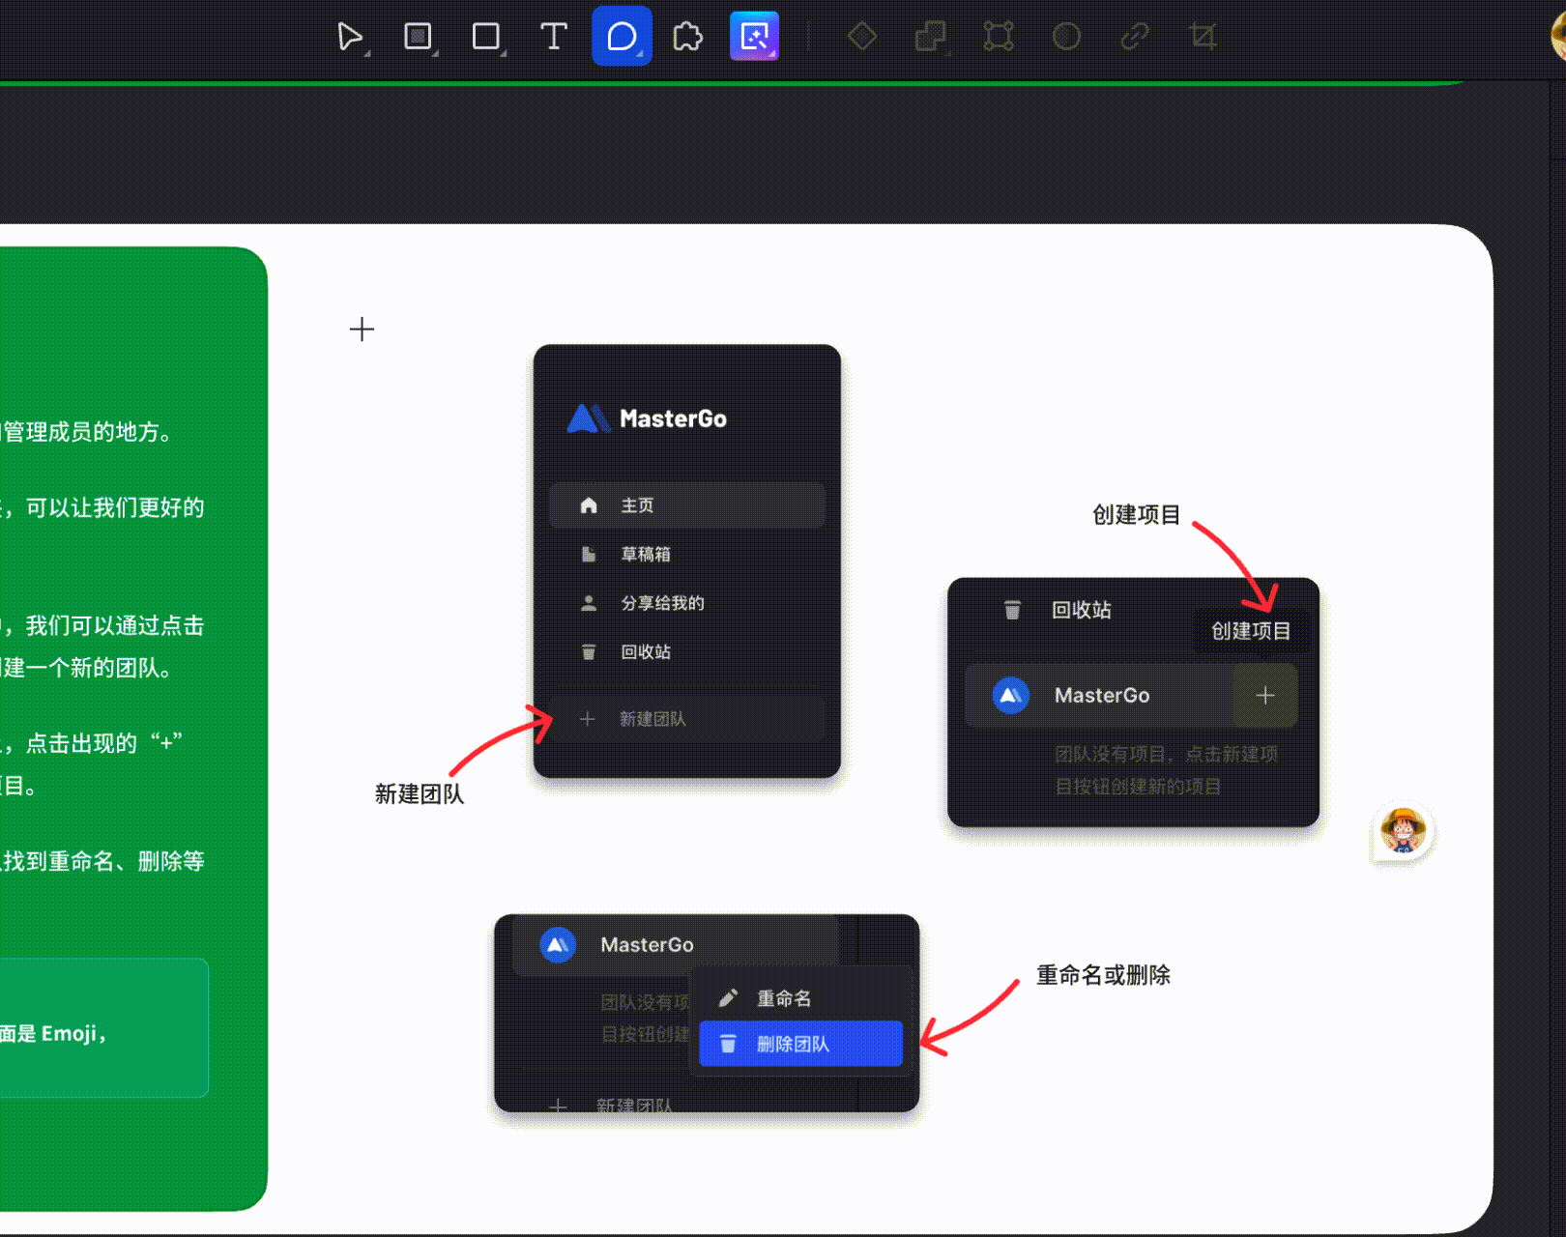
Task: Click the circular Mask icon
Action: tap(1066, 37)
